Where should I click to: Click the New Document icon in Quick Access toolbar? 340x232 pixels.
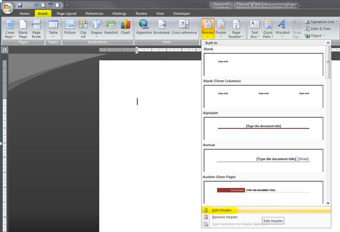tap(58, 5)
